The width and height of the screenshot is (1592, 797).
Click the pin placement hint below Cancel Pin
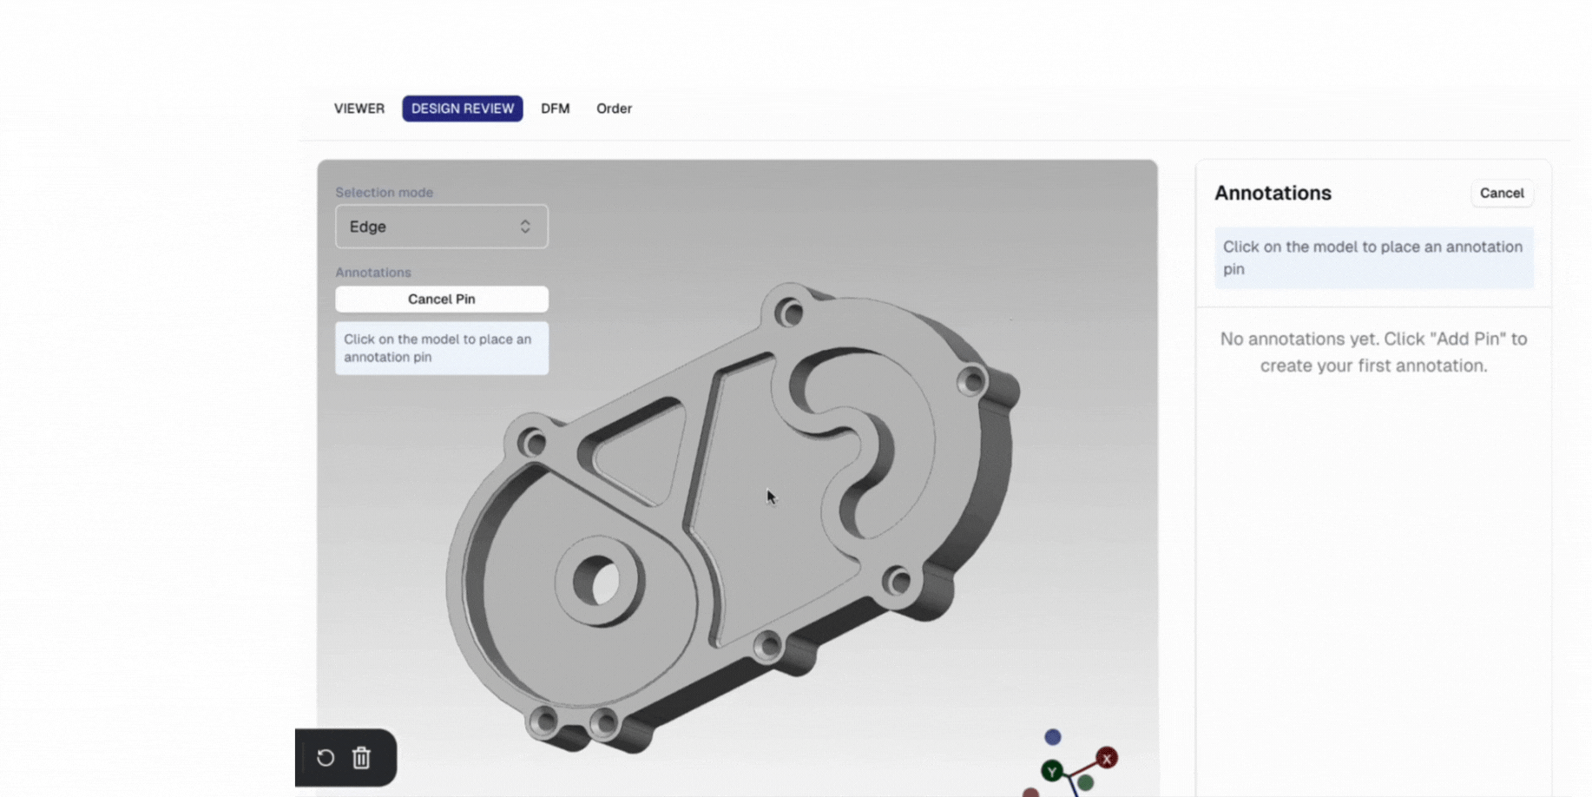(x=441, y=347)
